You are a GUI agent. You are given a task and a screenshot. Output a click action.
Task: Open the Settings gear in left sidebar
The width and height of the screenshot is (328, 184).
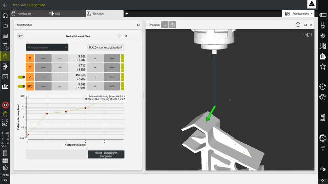[x=5, y=168]
